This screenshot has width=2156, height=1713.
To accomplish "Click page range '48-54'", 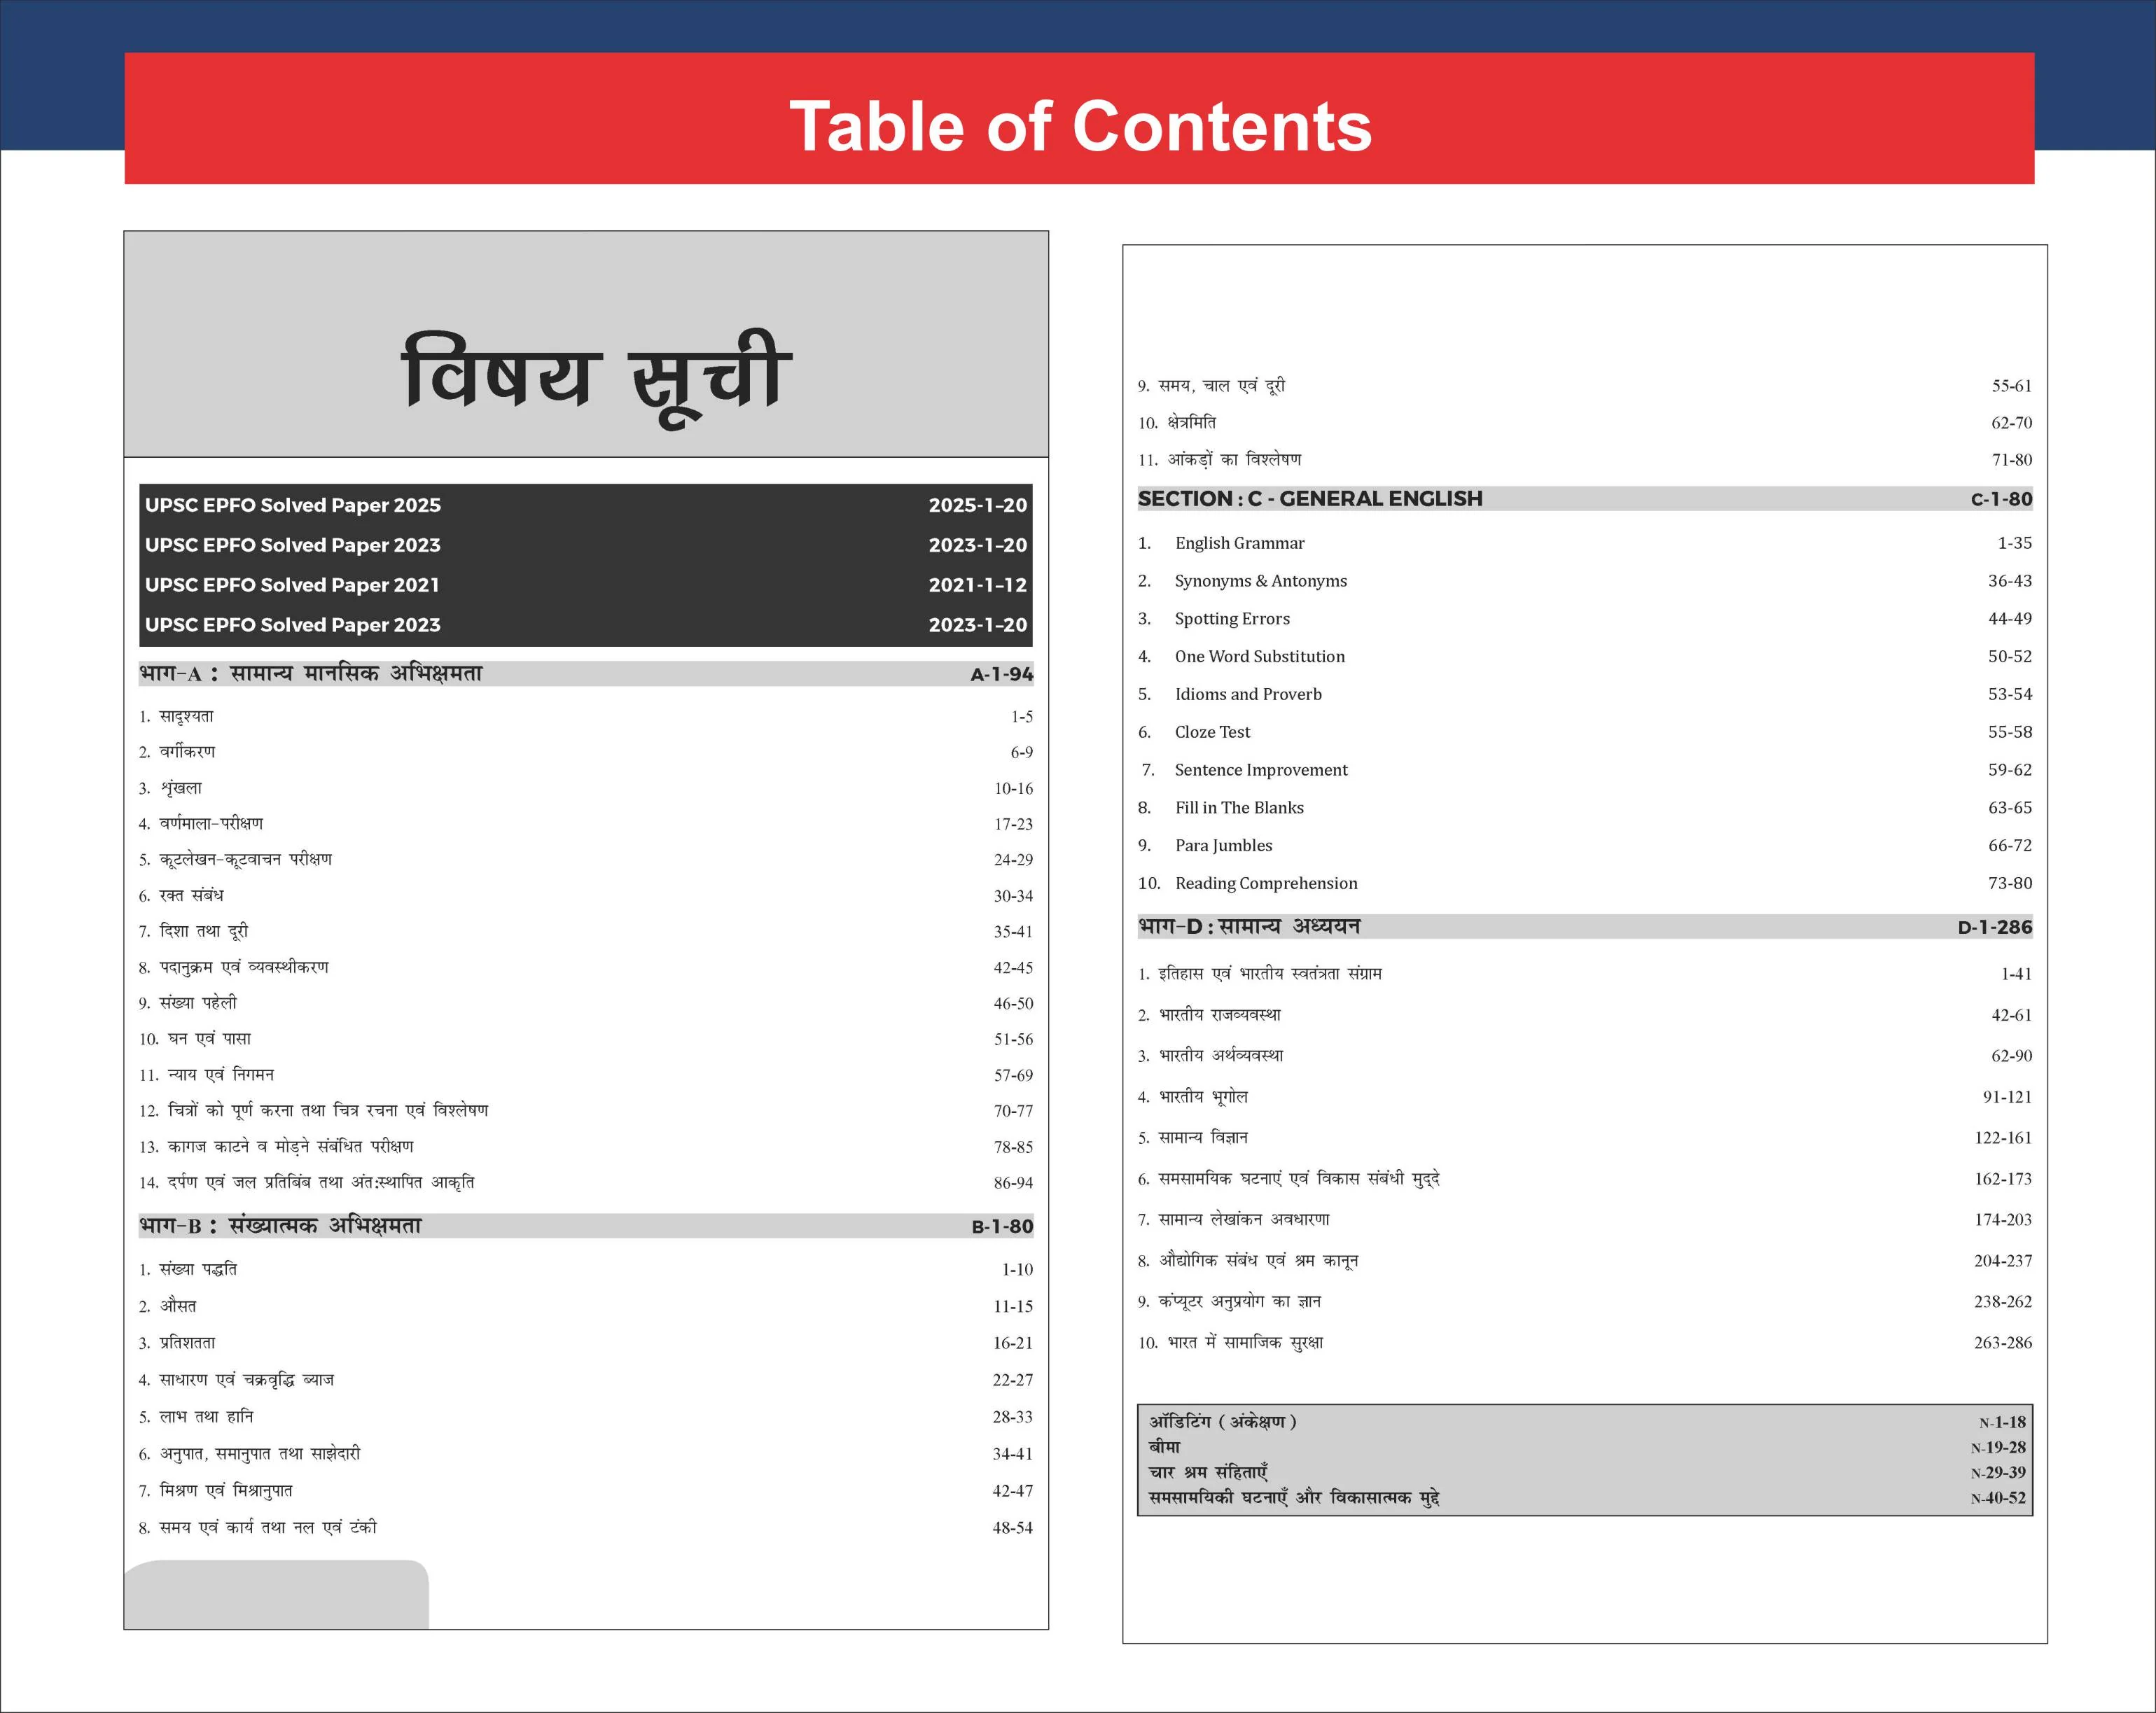I will 1012,1528.
